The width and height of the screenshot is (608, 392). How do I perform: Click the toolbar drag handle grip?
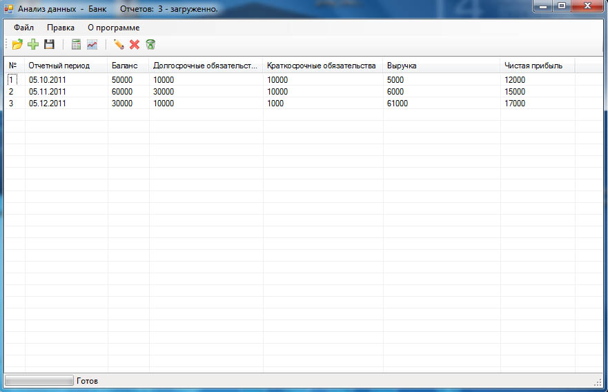tap(7, 43)
